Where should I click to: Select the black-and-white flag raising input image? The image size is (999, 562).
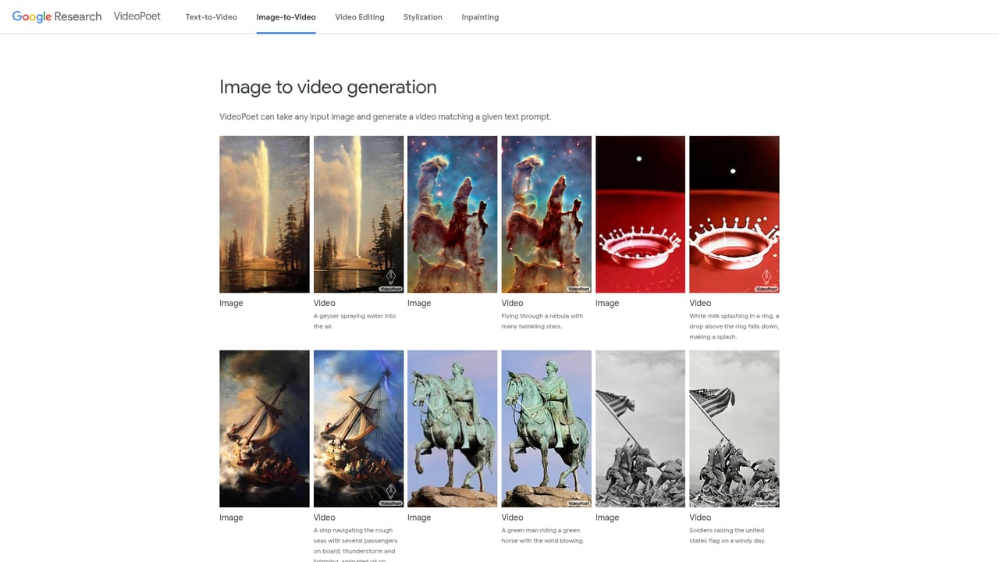641,429
